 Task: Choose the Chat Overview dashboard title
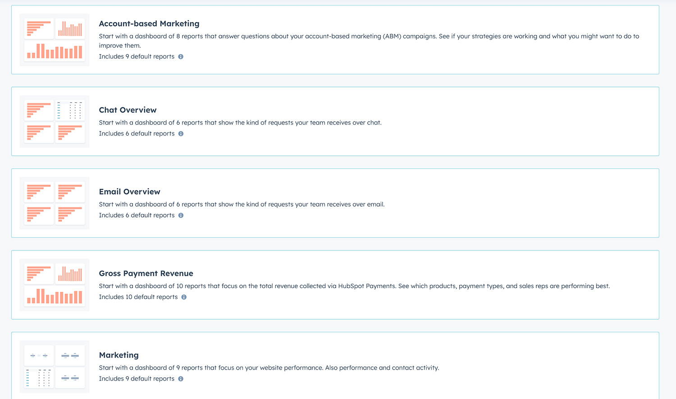[128, 110]
